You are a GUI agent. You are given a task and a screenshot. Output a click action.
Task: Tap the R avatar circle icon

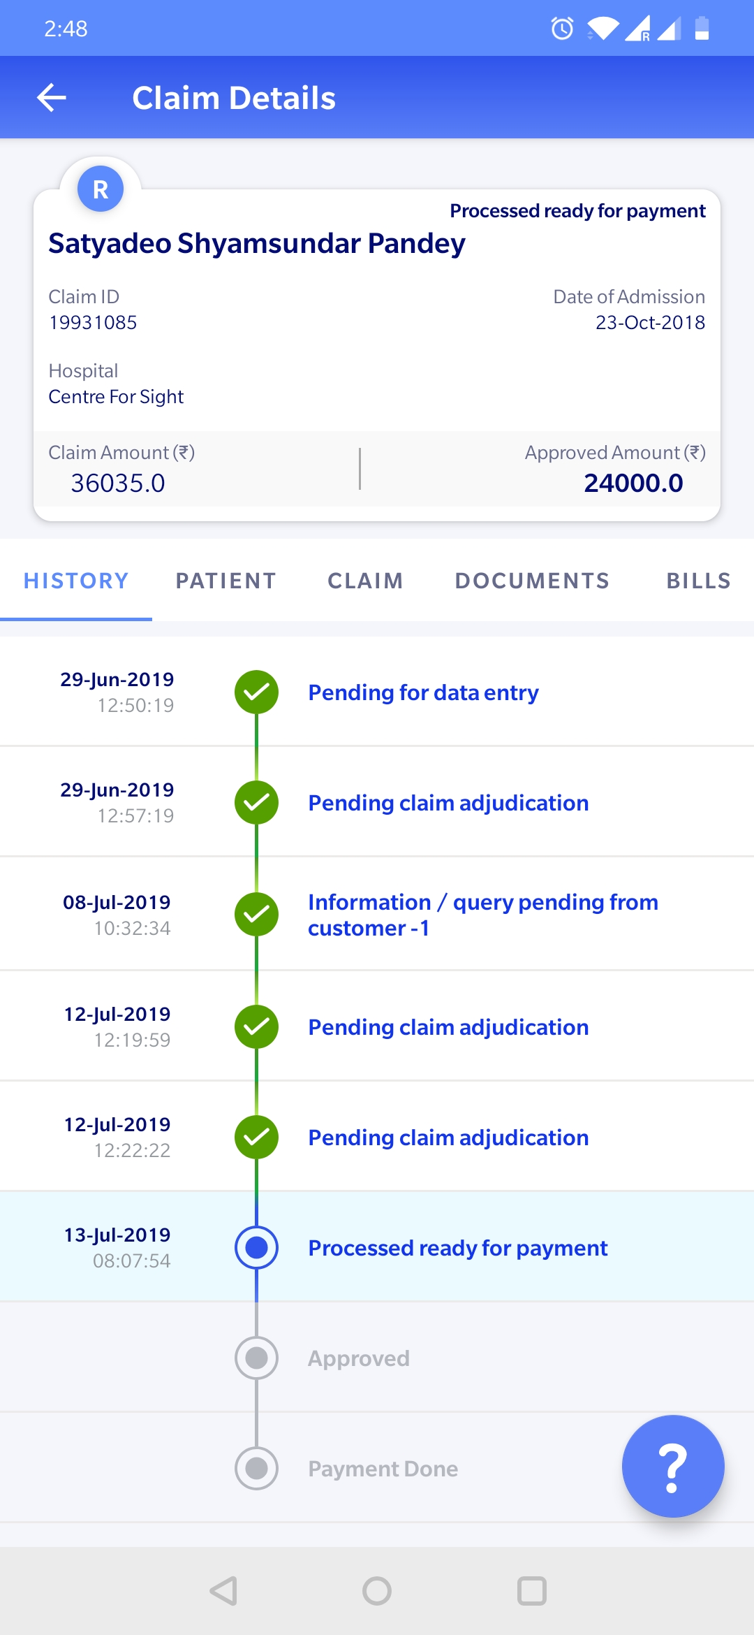pyautogui.click(x=101, y=189)
